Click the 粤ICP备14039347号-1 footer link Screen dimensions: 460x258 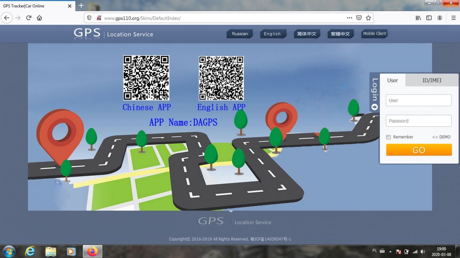[x=271, y=239]
